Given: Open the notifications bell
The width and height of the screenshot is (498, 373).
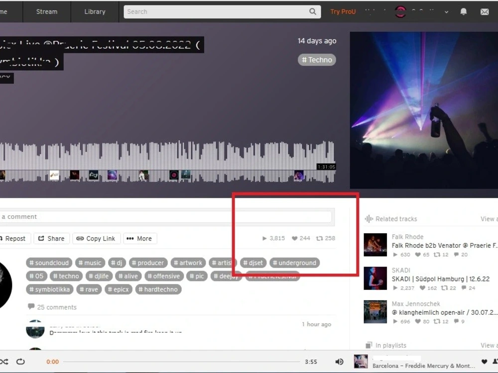Looking at the screenshot, I should [463, 12].
